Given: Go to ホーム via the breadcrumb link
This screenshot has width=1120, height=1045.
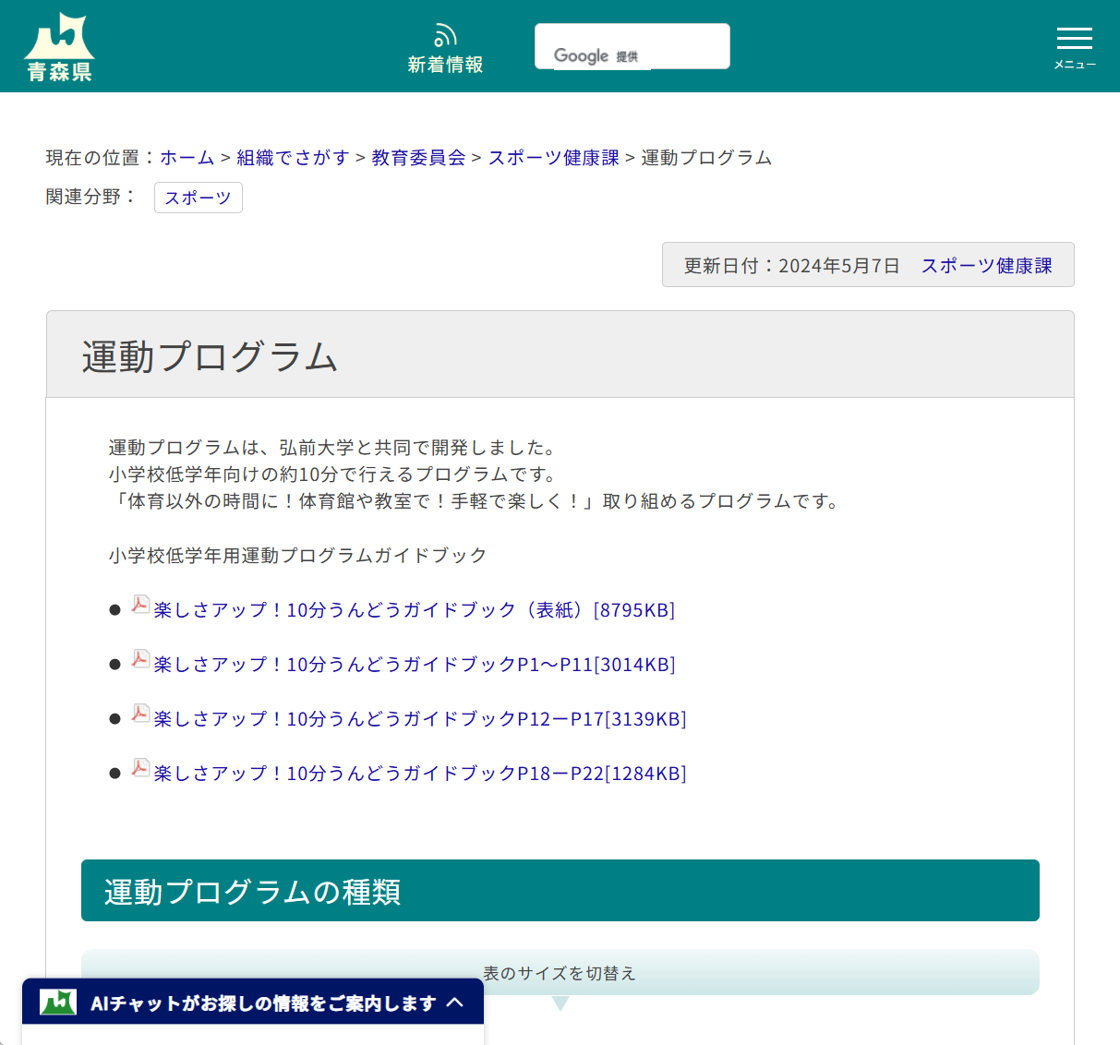Looking at the screenshot, I should [187, 158].
